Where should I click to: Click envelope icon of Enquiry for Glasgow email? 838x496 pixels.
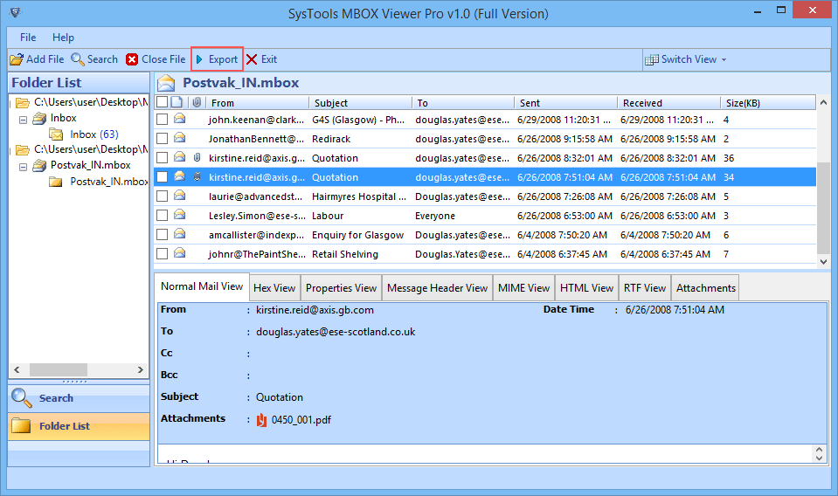(180, 233)
